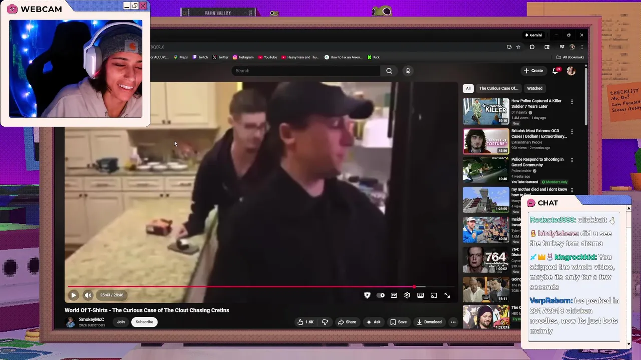Save the video to a playlist
This screenshot has width=641, height=360.
tap(398, 322)
